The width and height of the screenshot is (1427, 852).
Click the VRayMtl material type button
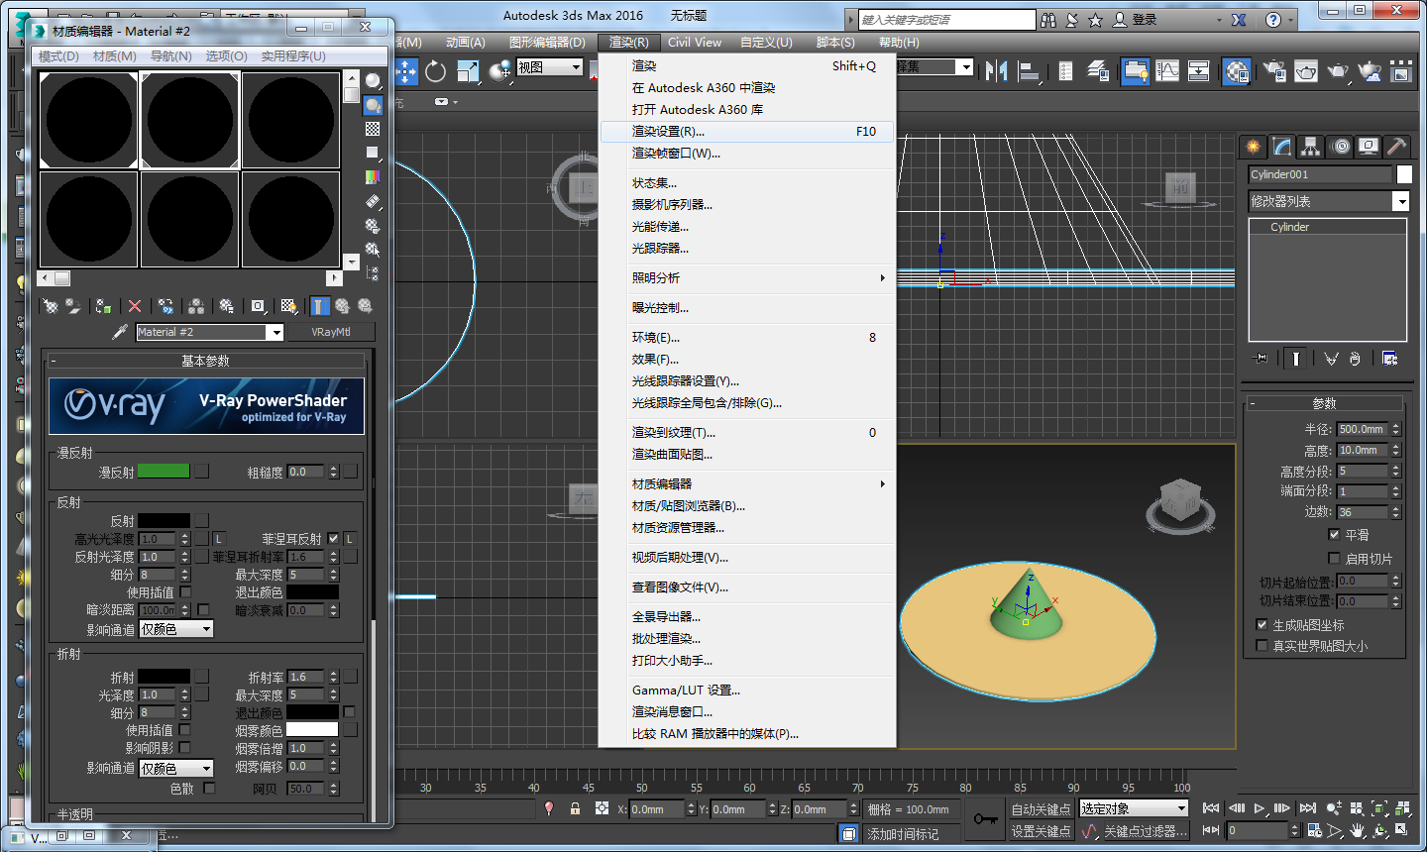[x=331, y=332]
